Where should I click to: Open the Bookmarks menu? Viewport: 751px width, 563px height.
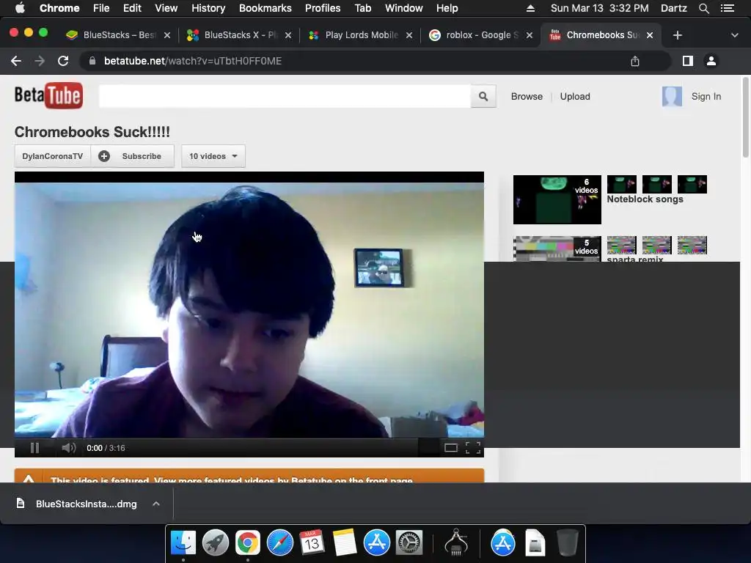tap(265, 8)
